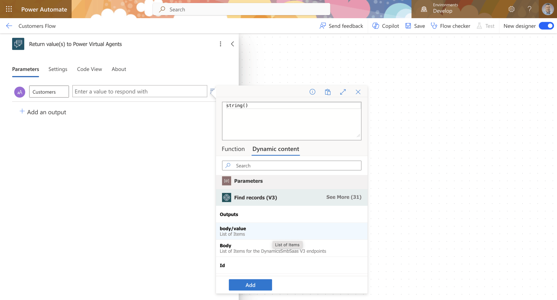Select the body/value dynamic content item
Screen dimensions: 557x300
(x=292, y=231)
